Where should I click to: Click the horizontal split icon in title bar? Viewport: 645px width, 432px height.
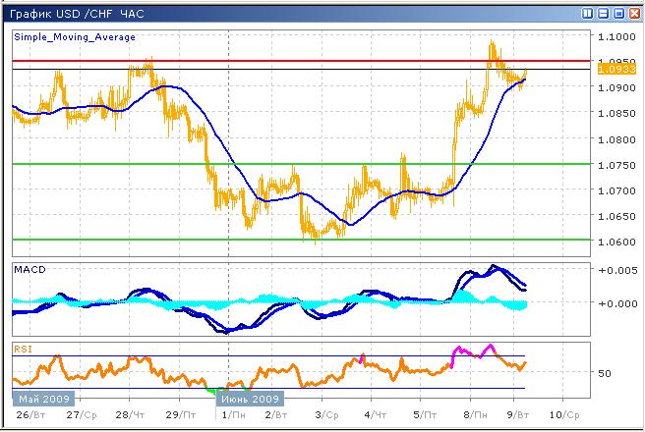point(603,14)
